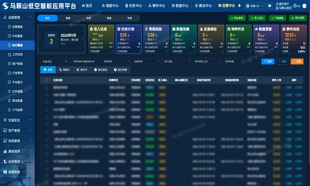
Task: Select the 数据采集 statistics card
Action: [184, 39]
